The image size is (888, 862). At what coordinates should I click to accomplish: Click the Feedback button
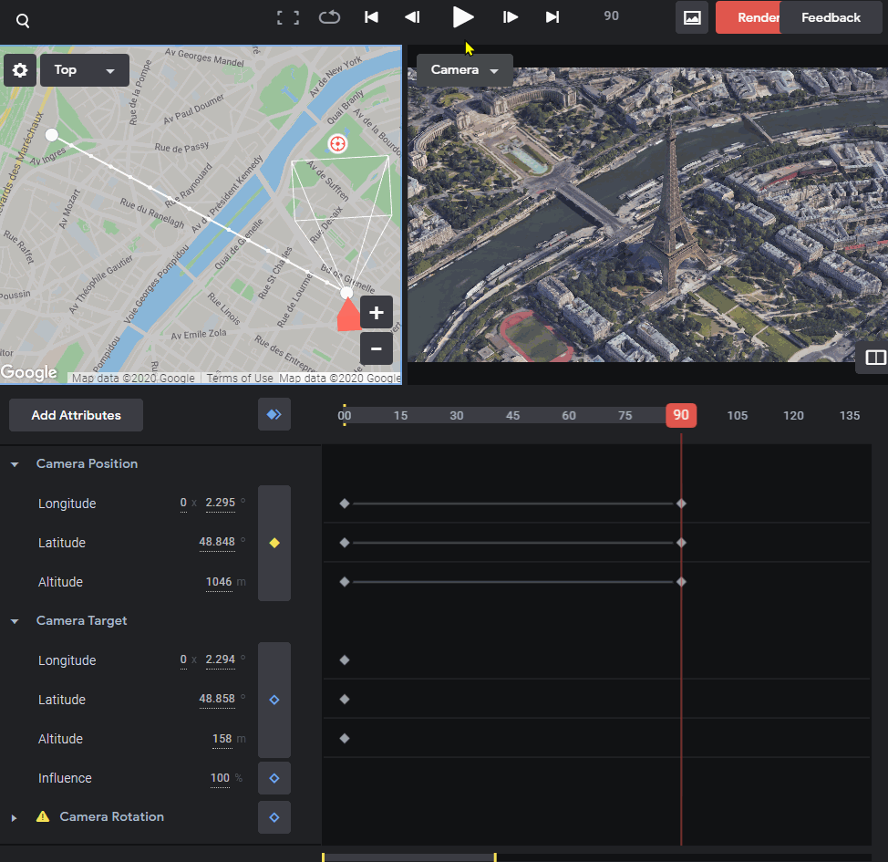(831, 17)
